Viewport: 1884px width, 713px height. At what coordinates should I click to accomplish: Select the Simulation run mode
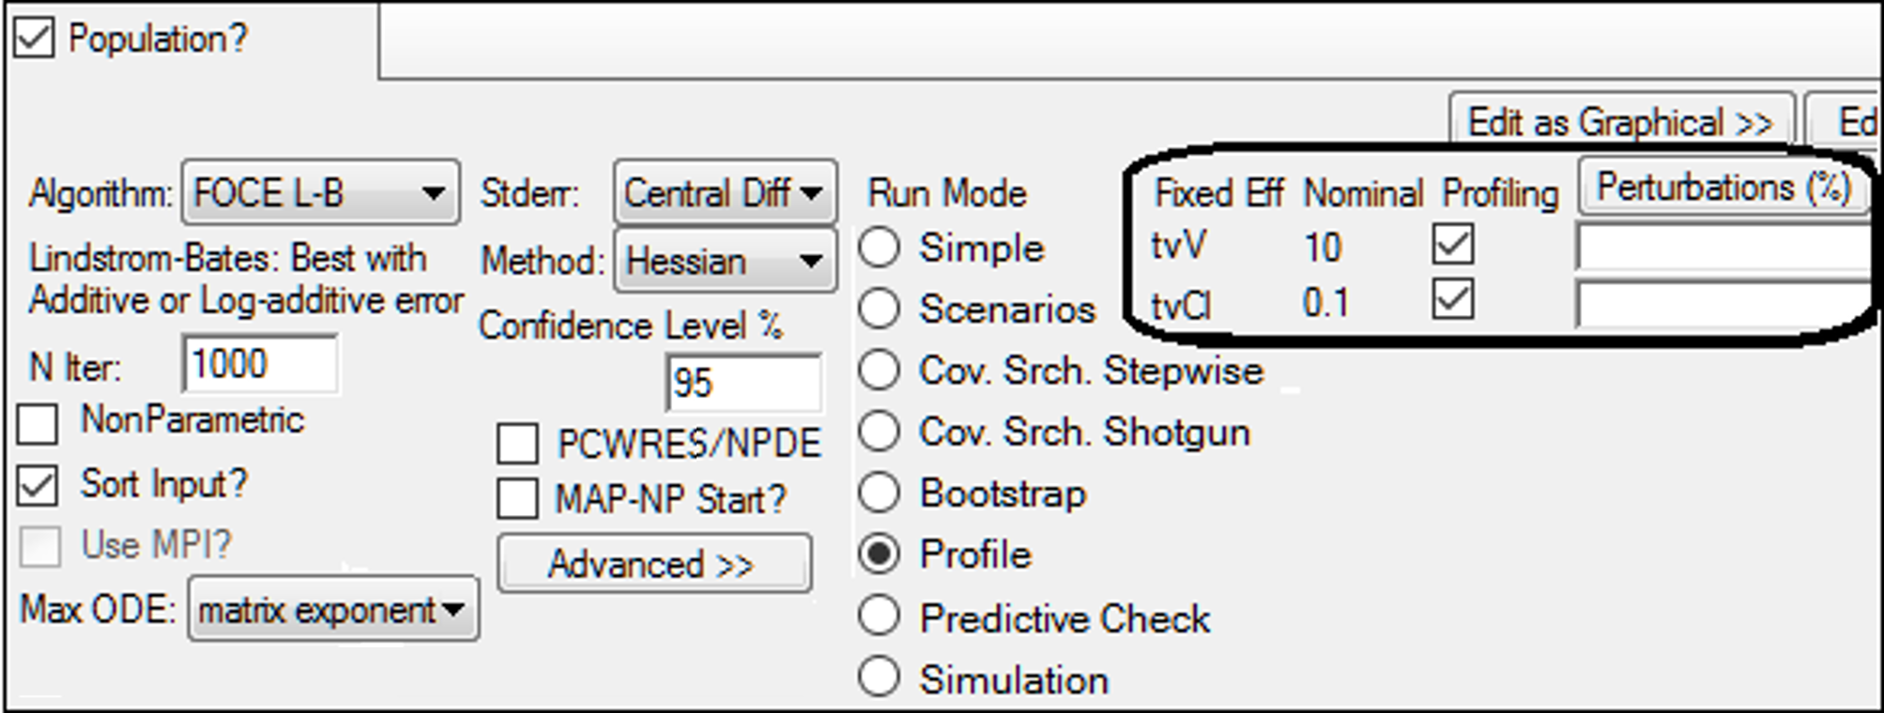tap(880, 677)
